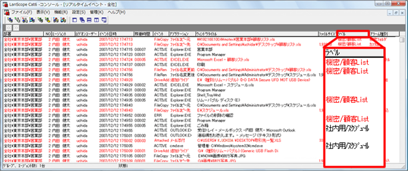The image size is (408, 171).
Task: Open the ファイル(F) menu
Action: coord(21,12)
